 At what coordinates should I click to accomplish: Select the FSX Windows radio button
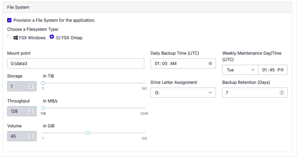9,37
